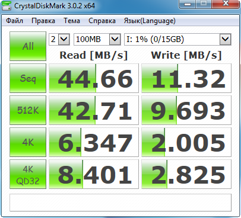
Task: Close the CrystalDiskMark window
Action: 226,4
